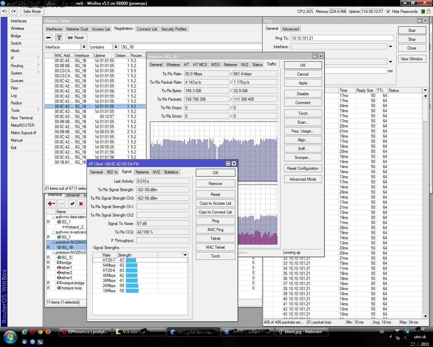Open the filter field dropdown showing Interface
433x347 pixels.
[84, 47]
